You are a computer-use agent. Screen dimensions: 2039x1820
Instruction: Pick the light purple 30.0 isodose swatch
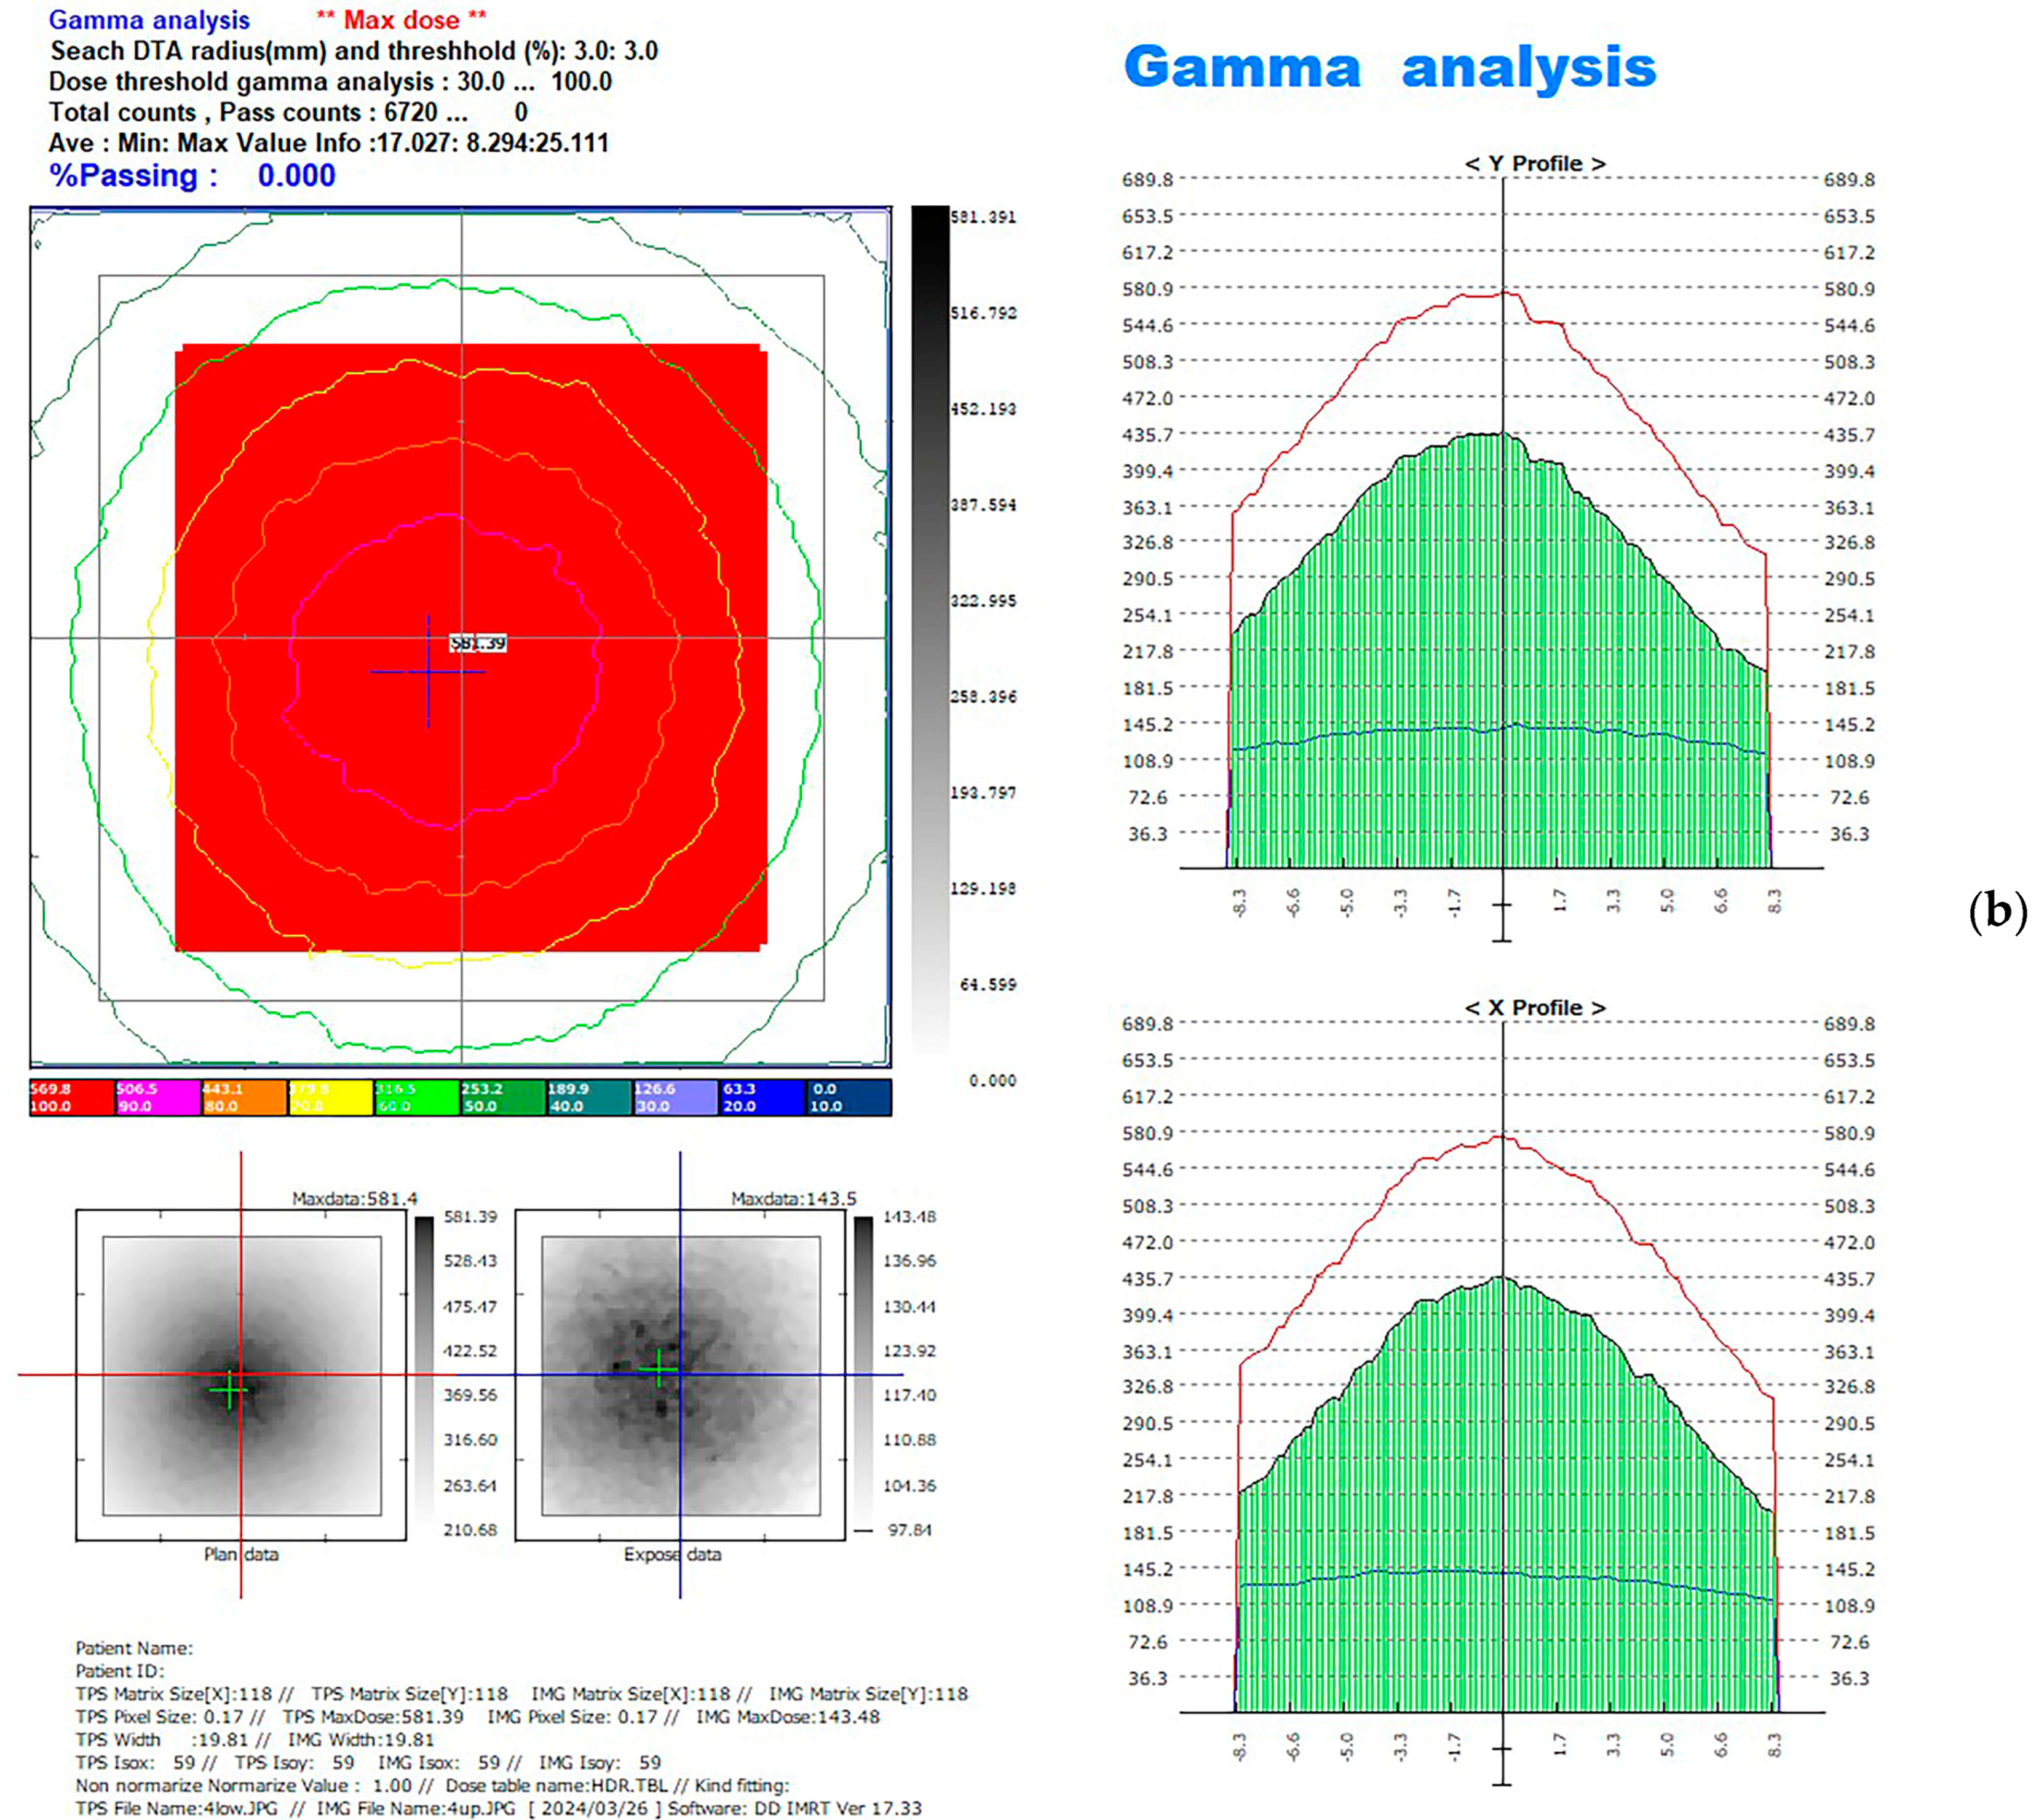coord(674,1097)
